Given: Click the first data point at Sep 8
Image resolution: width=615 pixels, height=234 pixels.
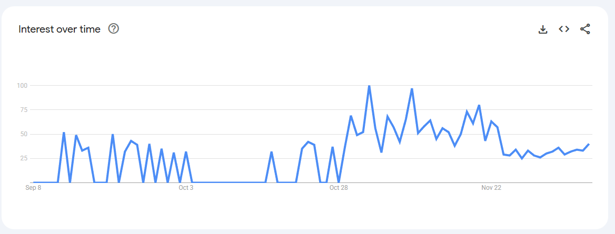Looking at the screenshot, I should tap(34, 182).
